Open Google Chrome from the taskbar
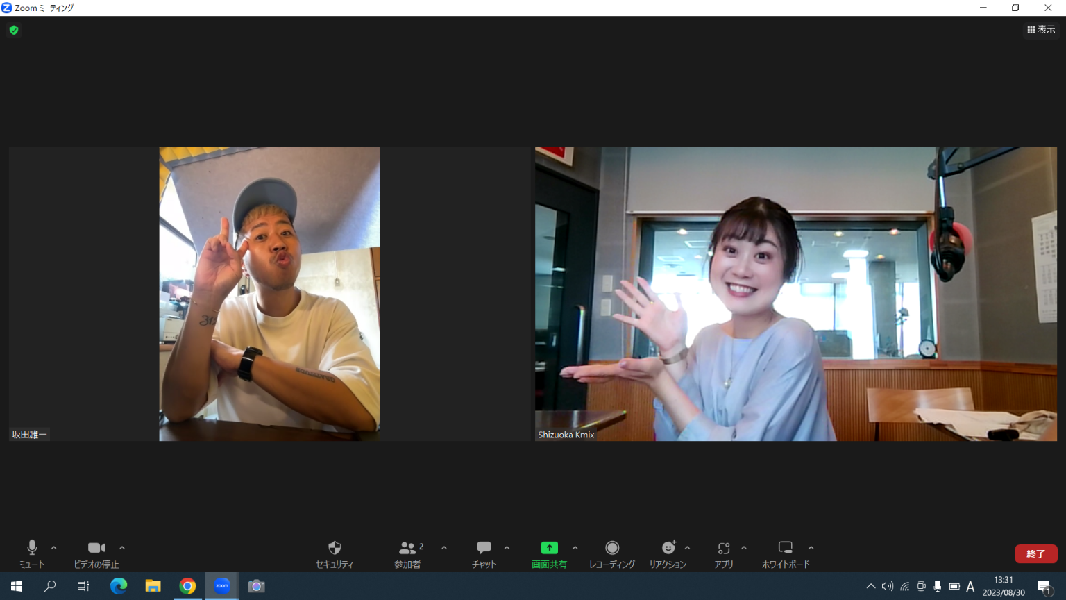 [x=187, y=586]
